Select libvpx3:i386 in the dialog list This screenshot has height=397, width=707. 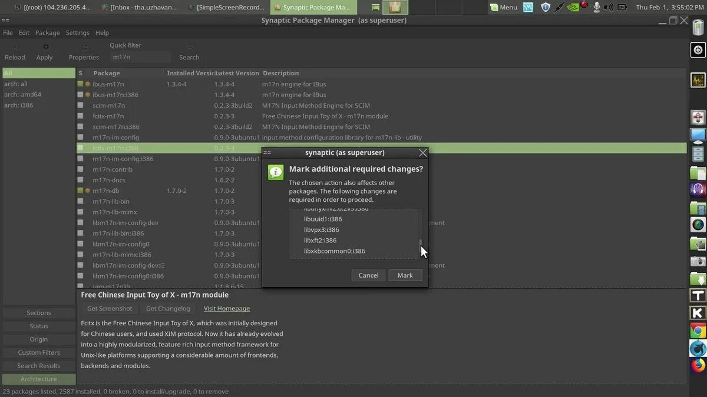(x=322, y=230)
